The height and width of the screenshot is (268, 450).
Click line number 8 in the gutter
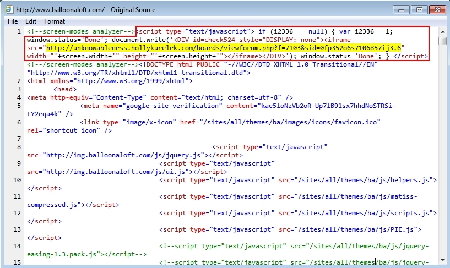(19, 147)
